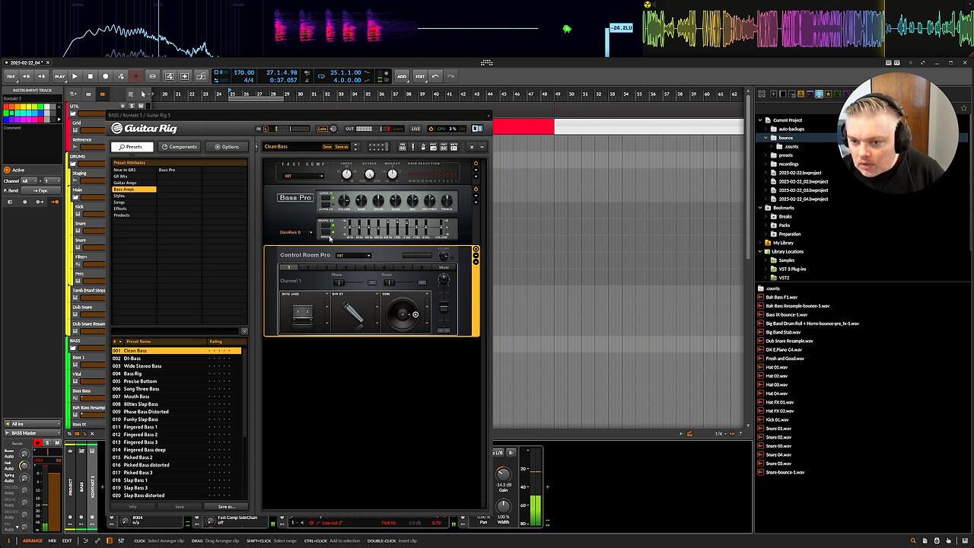The height and width of the screenshot is (548, 974).
Task: Click the transport Stop button
Action: (90, 76)
